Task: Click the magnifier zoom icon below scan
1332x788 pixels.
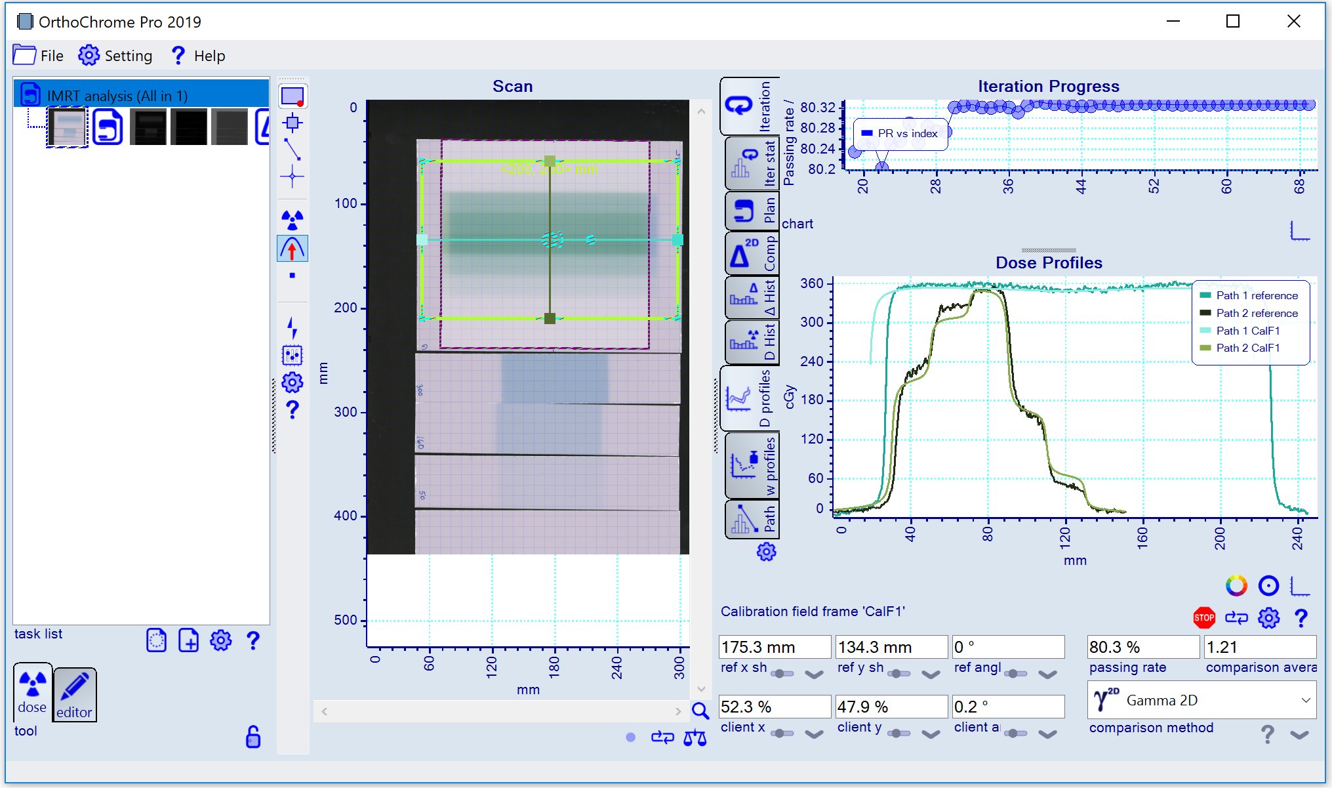Action: (700, 711)
